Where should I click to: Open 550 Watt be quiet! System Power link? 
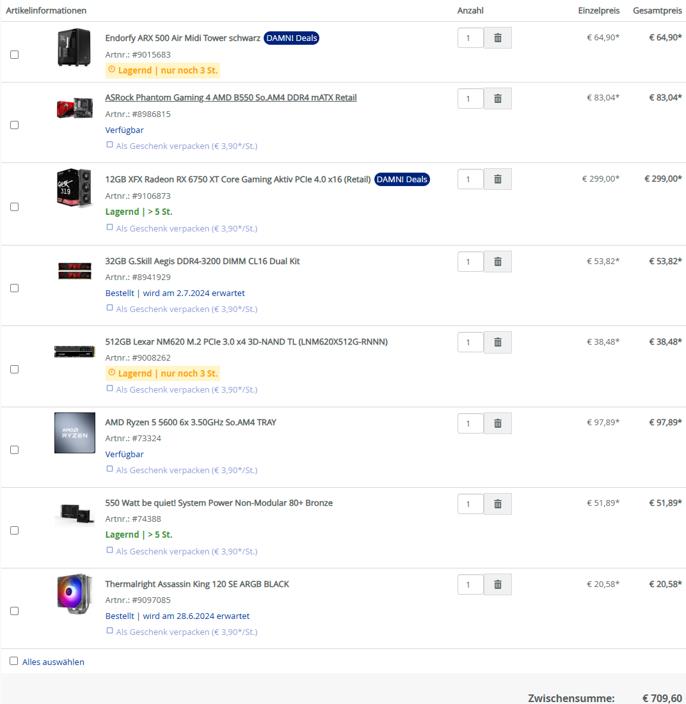(x=219, y=503)
